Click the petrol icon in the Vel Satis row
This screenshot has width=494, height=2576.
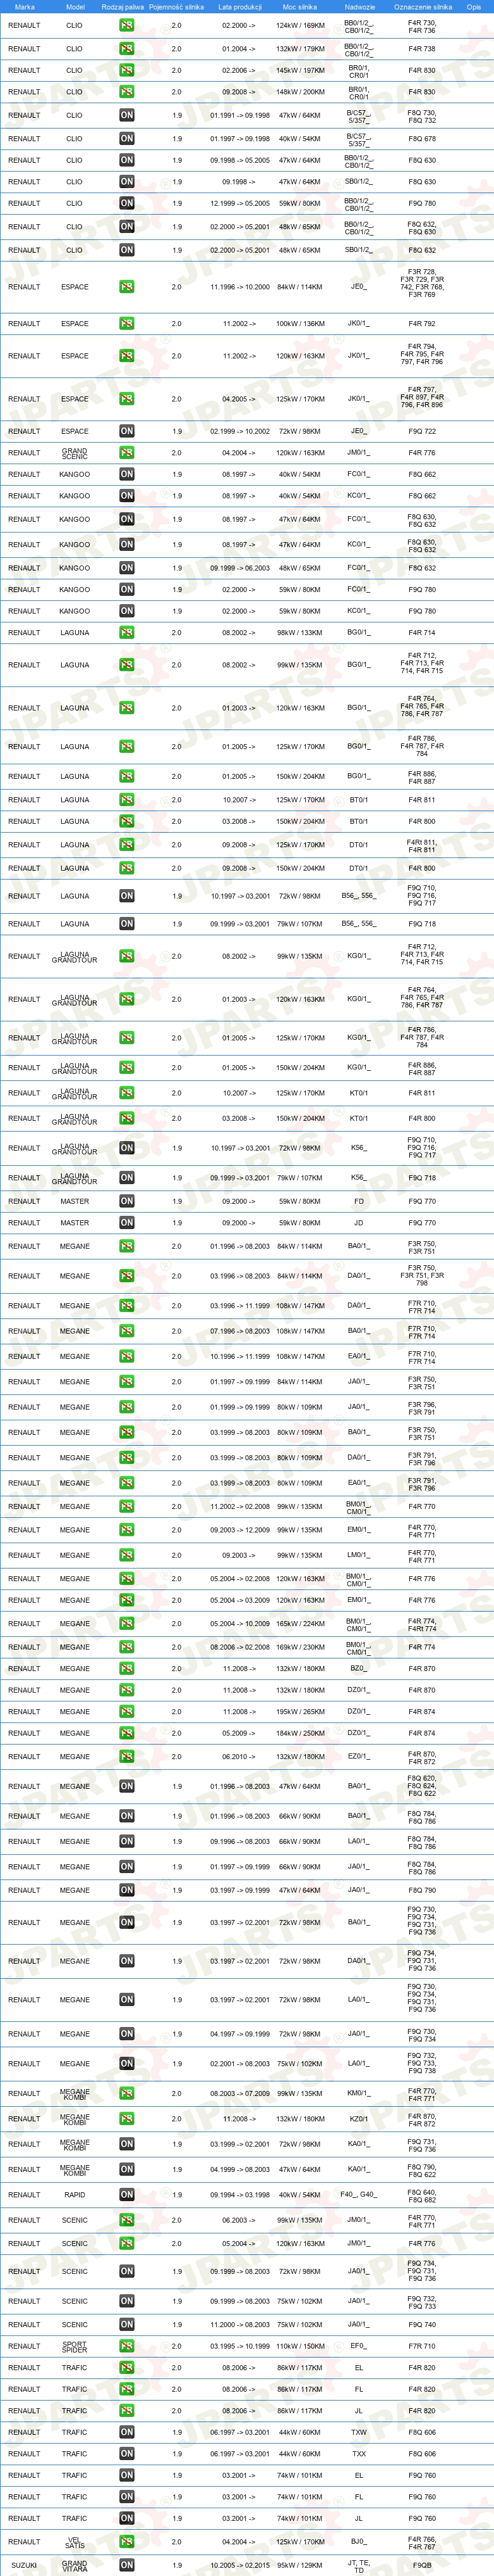point(127,2541)
